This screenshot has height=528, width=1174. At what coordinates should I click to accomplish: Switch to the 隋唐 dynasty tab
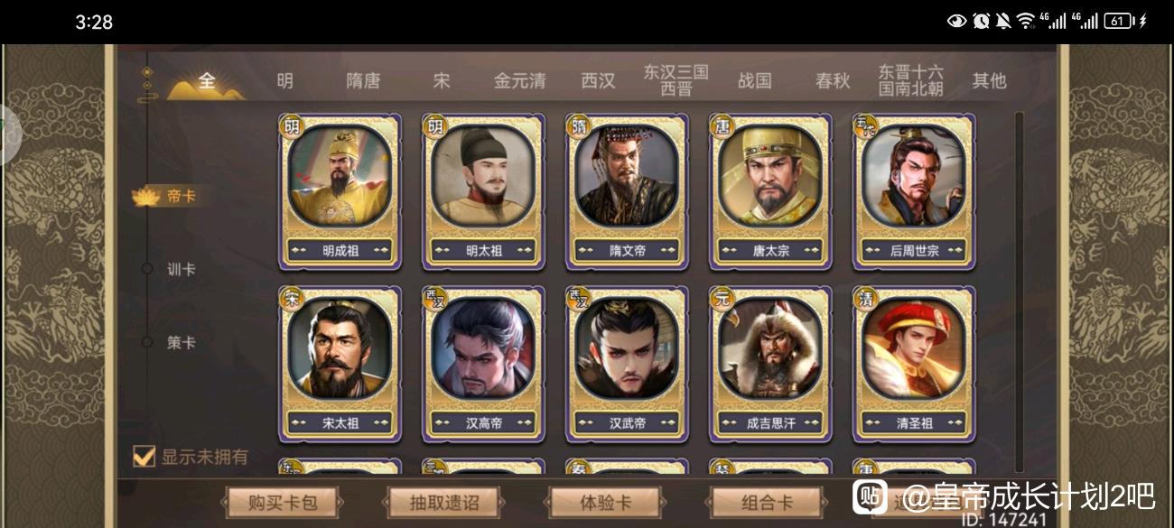pyautogui.click(x=363, y=80)
